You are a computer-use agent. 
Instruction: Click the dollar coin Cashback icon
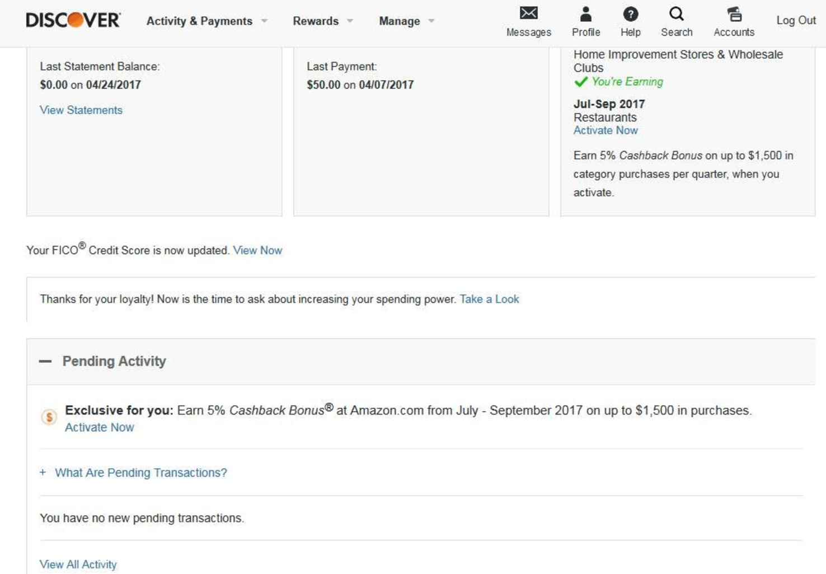pyautogui.click(x=49, y=417)
